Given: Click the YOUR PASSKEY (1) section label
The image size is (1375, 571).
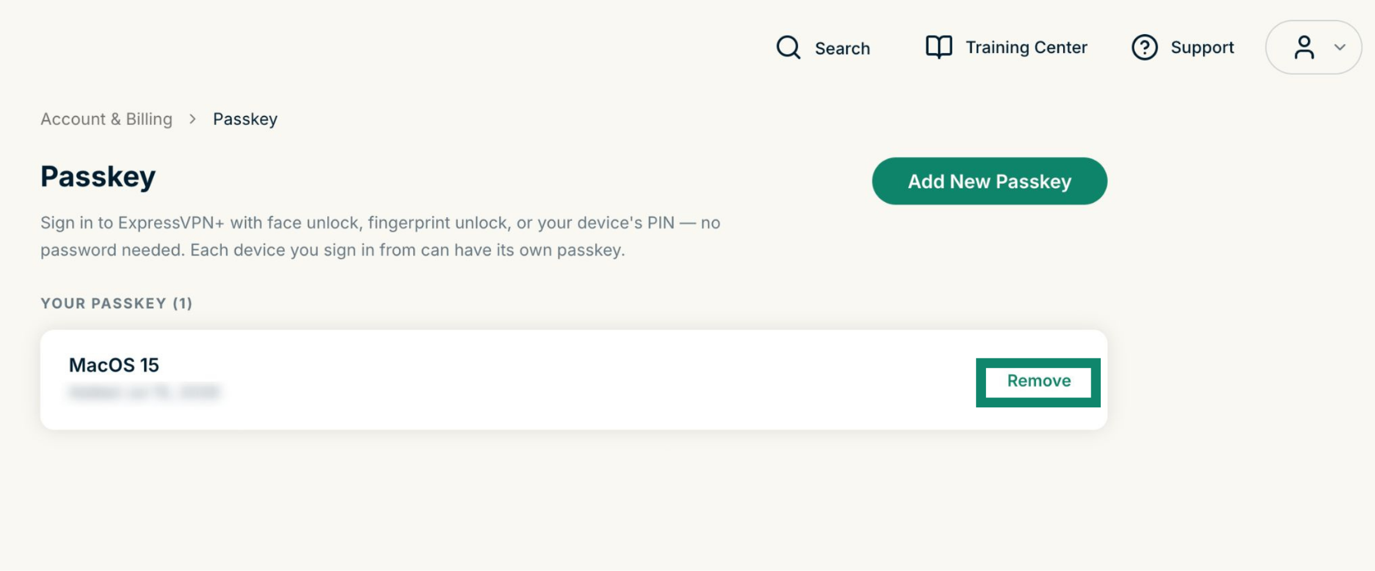Looking at the screenshot, I should tap(117, 303).
